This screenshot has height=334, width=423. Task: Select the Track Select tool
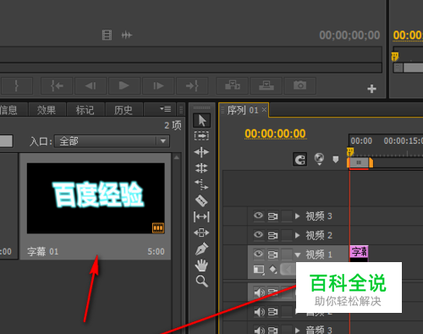tap(201, 136)
